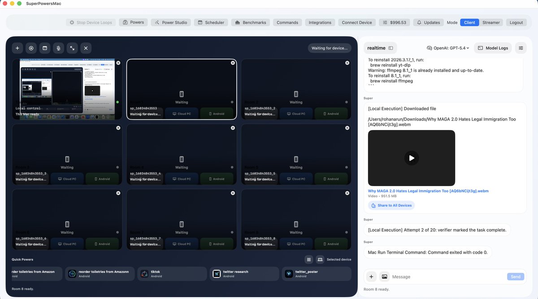538x299 pixels.
Task: Click the window layout icon in rooms toolbar
Action: [44, 48]
